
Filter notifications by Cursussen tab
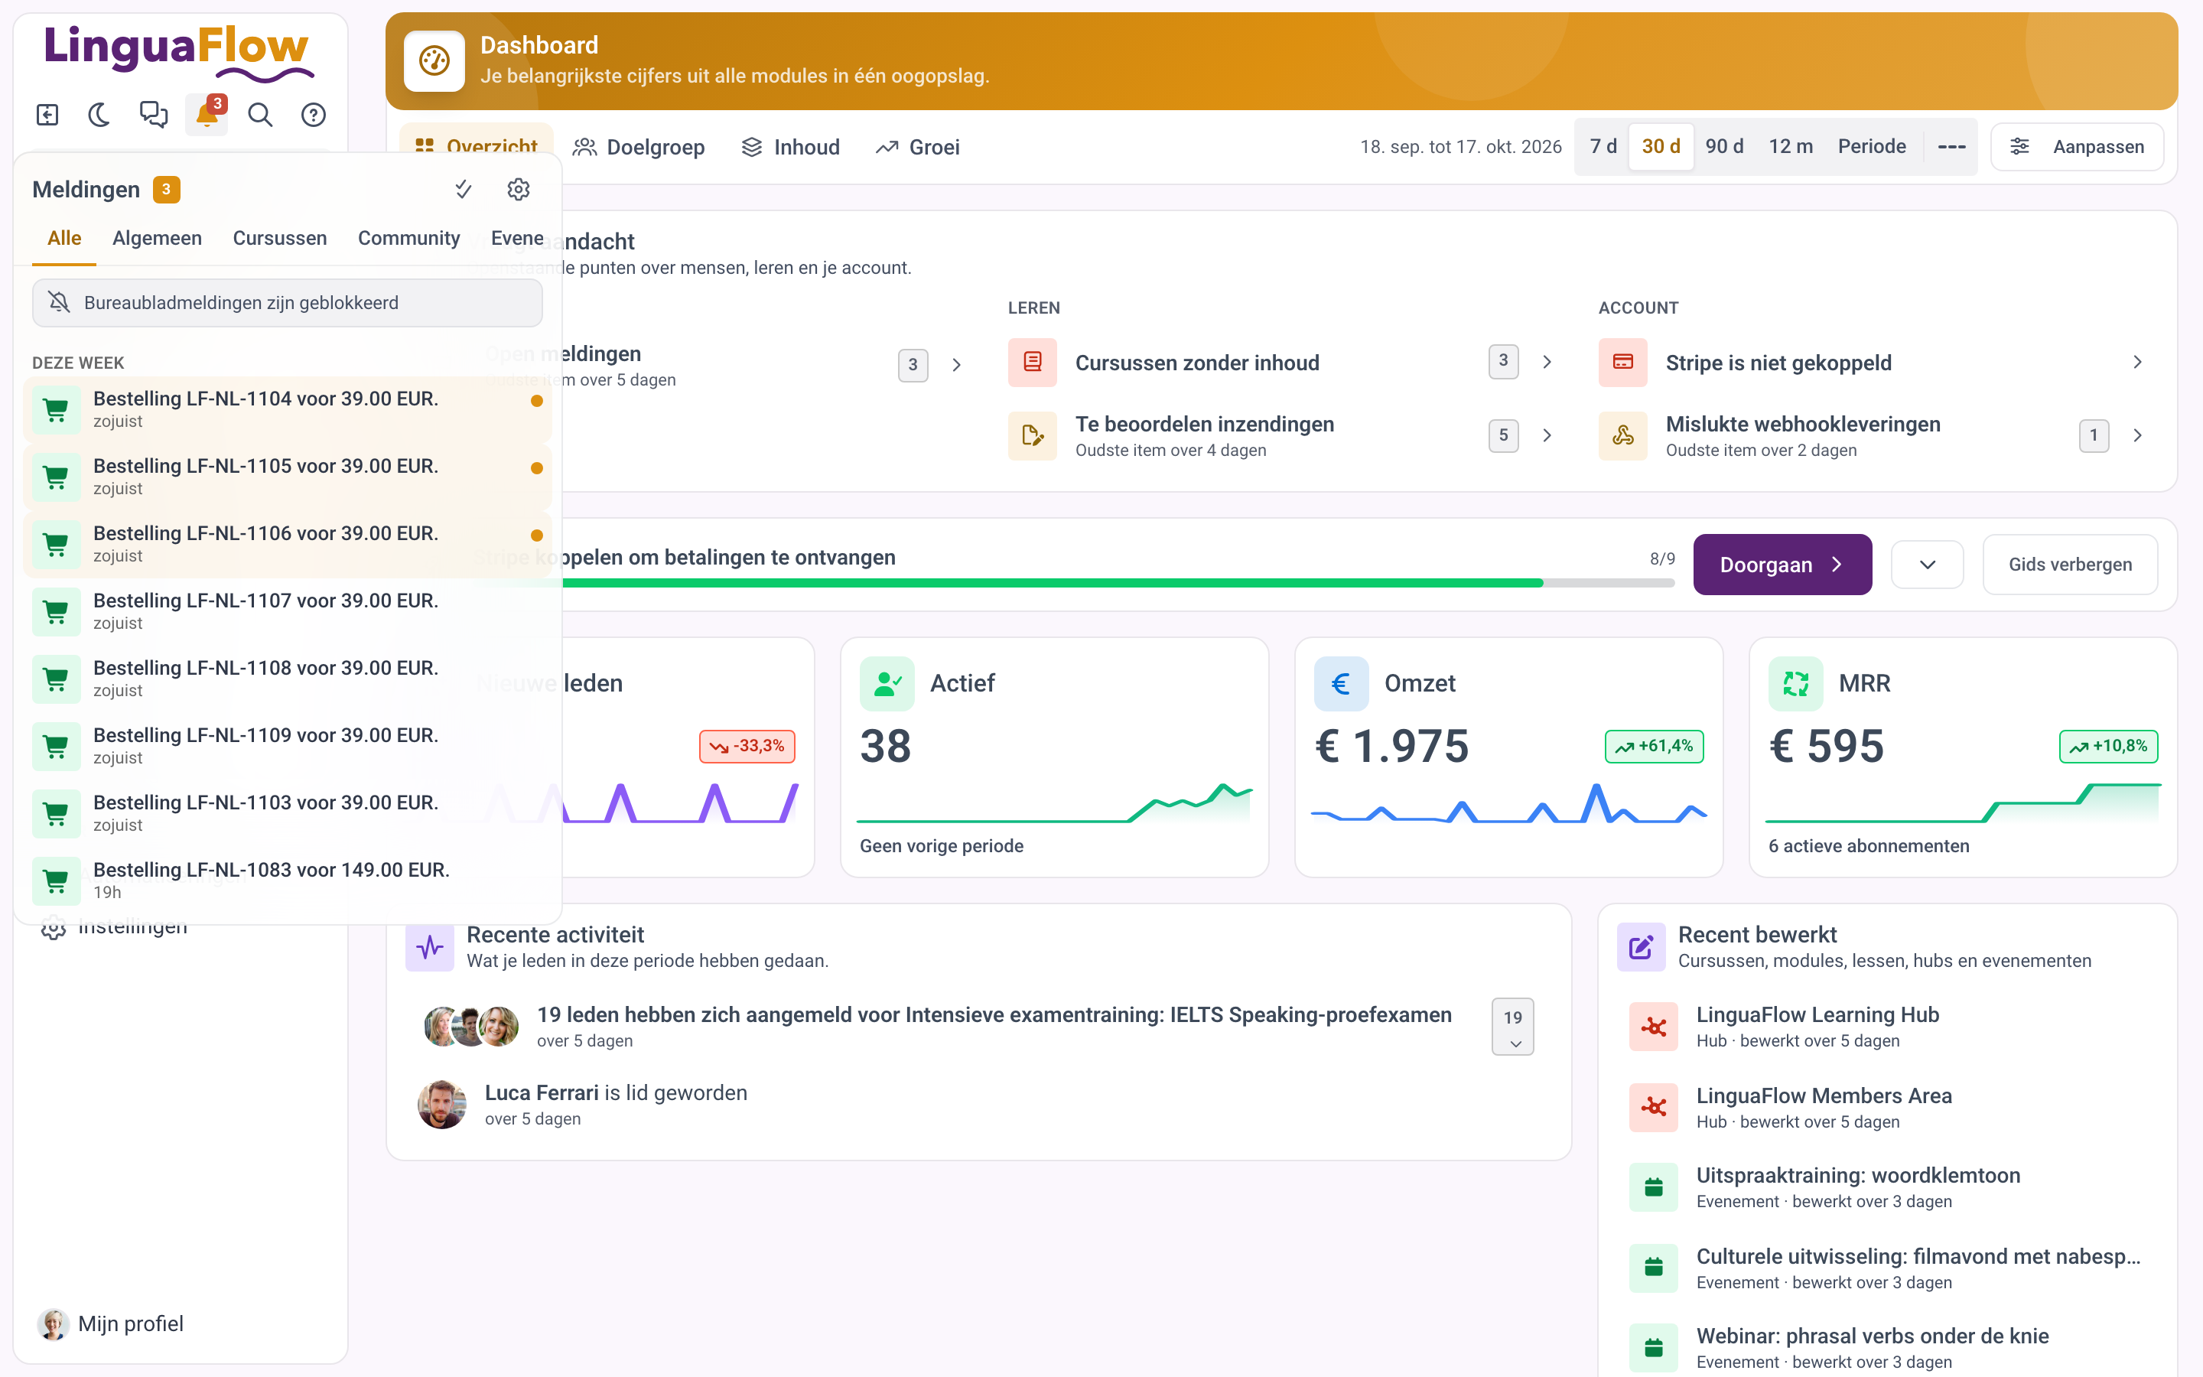[279, 239]
